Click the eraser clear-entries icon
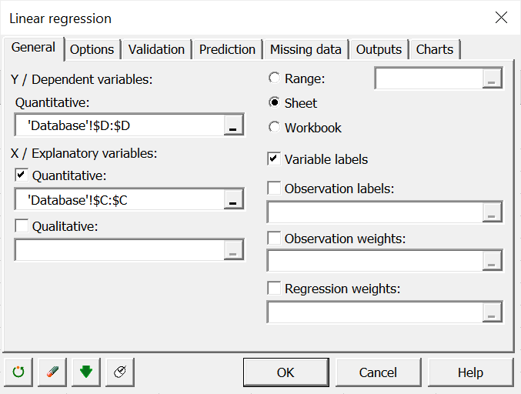 [x=52, y=372]
